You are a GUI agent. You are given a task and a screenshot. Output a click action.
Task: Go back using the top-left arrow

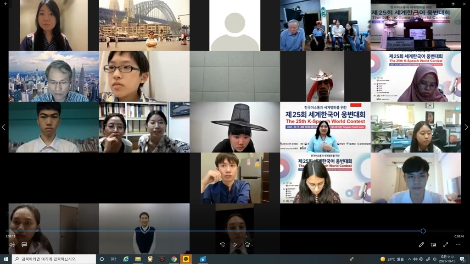point(6,4)
